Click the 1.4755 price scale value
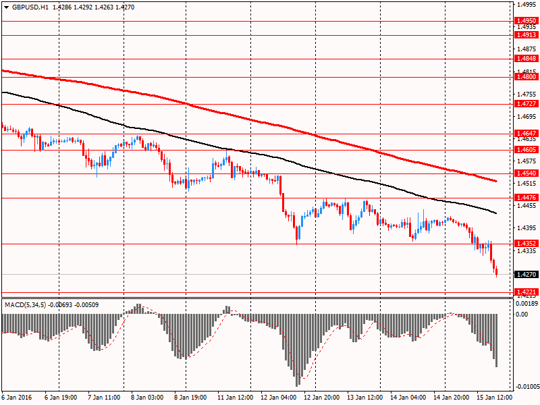The width and height of the screenshot is (540, 405). click(x=526, y=94)
